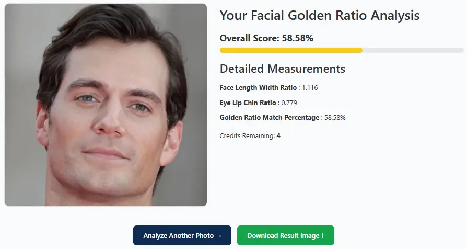The width and height of the screenshot is (467, 249).
Task: Click the Credits Remaining label
Action: pos(247,136)
